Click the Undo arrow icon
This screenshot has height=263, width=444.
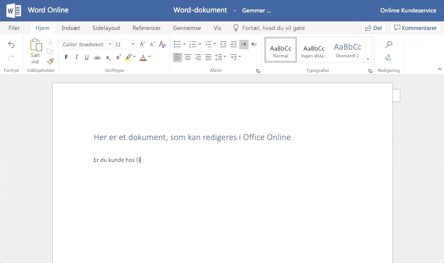pos(11,45)
